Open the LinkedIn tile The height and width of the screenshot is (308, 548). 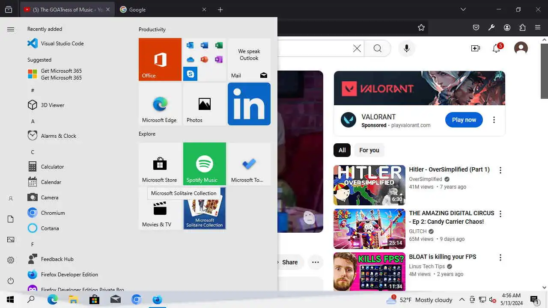[x=249, y=104]
